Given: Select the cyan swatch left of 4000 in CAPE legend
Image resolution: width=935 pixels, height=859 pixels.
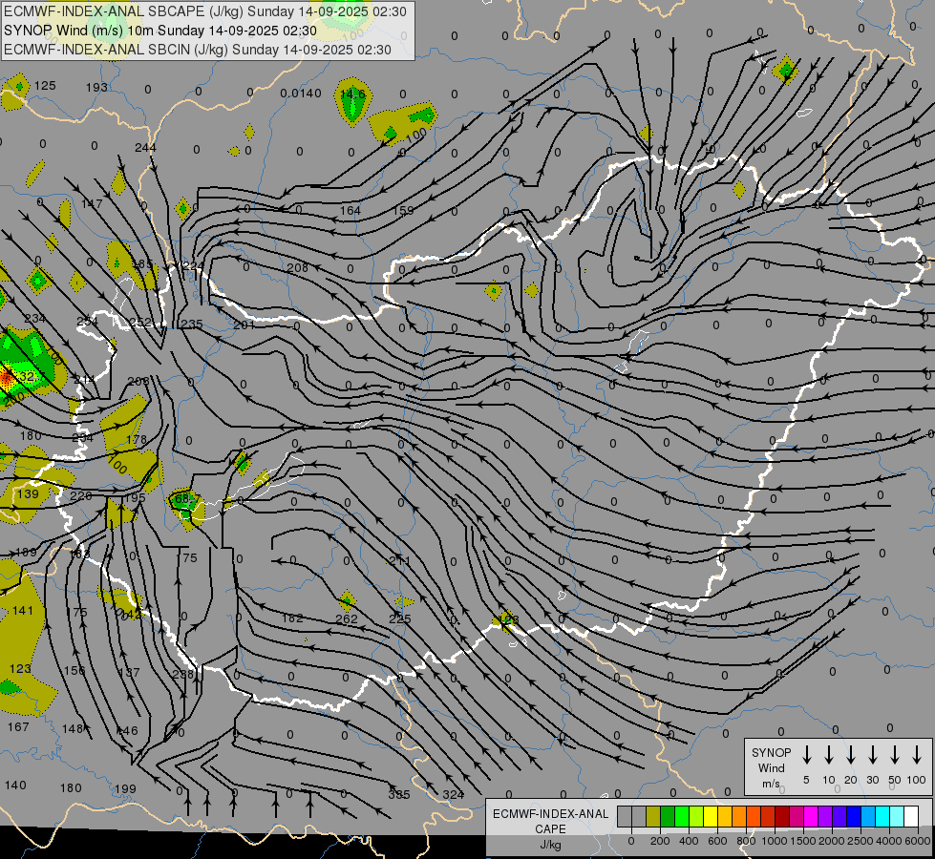Looking at the screenshot, I should [882, 816].
